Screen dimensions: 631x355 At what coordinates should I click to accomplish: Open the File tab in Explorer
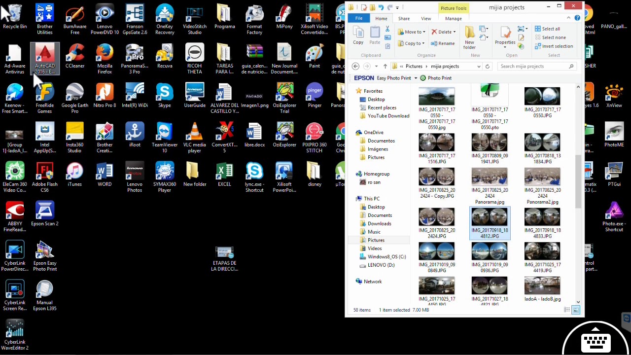pyautogui.click(x=359, y=19)
